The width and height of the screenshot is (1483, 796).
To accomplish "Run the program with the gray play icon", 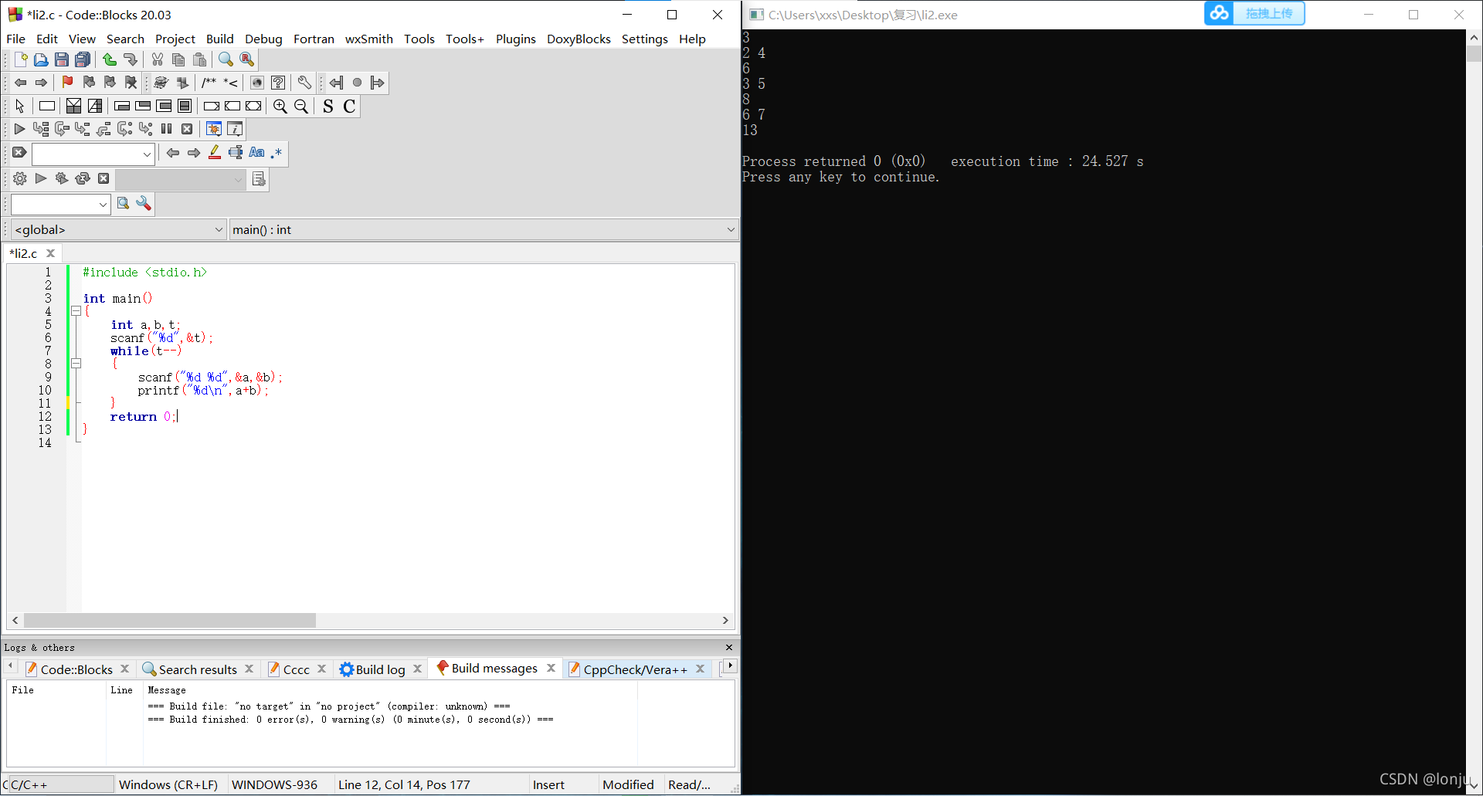I will [x=41, y=179].
